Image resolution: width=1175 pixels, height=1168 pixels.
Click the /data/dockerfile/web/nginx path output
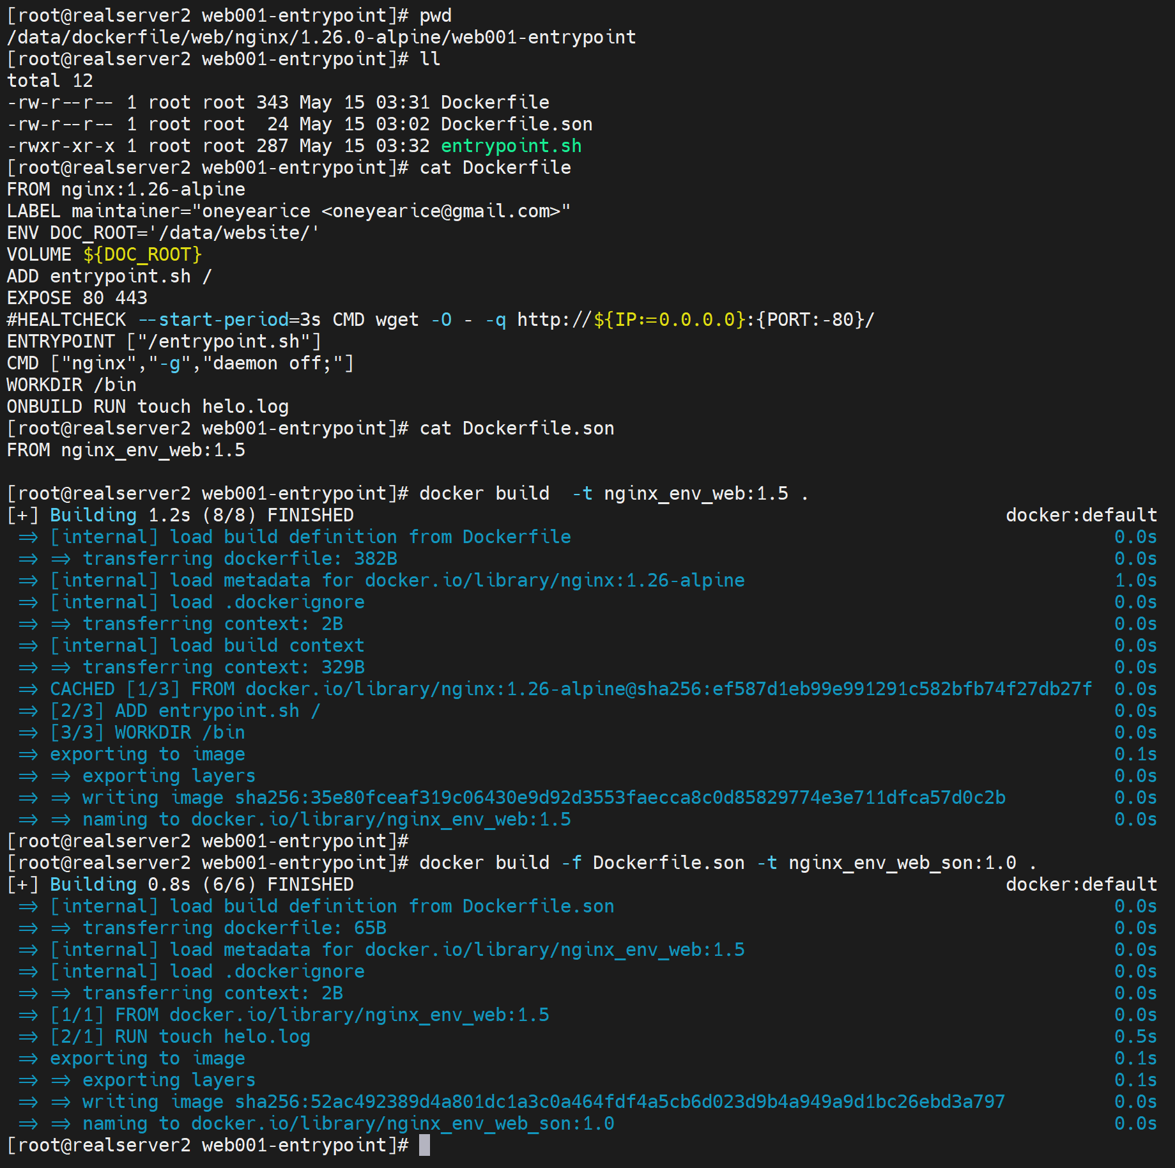pyautogui.click(x=321, y=37)
